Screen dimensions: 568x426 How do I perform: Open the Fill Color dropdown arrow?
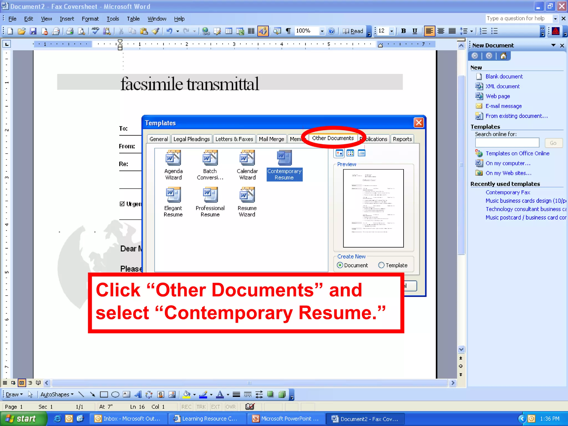tap(194, 394)
